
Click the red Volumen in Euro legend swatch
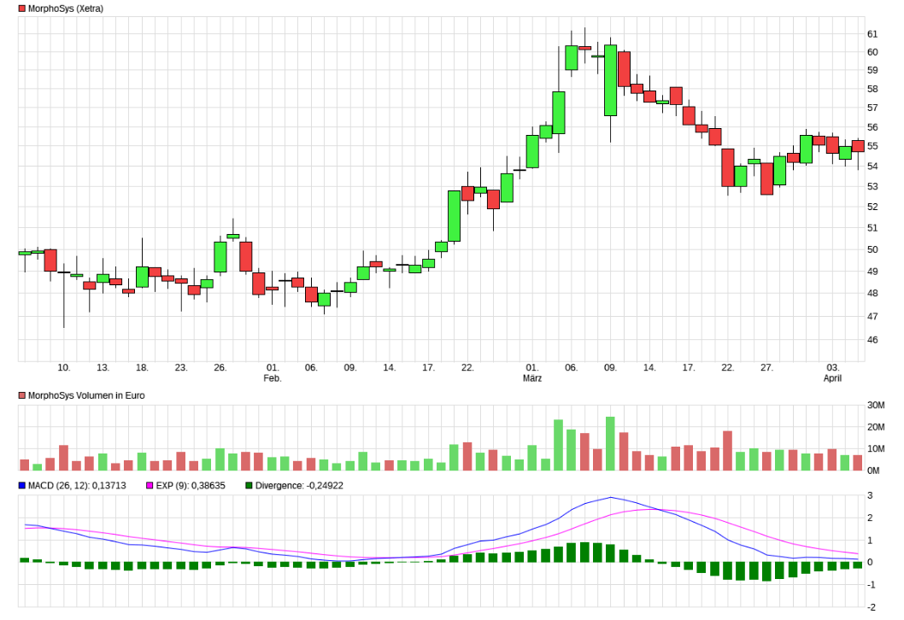pyautogui.click(x=22, y=395)
